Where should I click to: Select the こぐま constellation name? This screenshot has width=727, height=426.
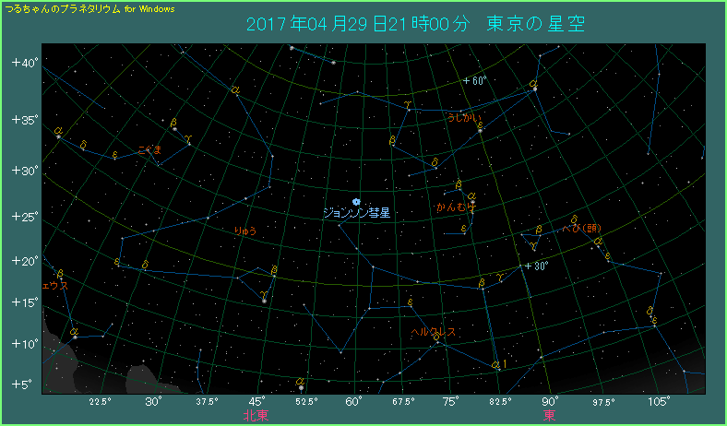[x=149, y=148]
